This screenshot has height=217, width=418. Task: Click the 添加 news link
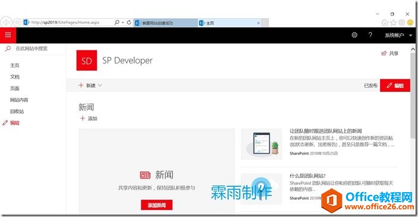pyautogui.click(x=89, y=119)
